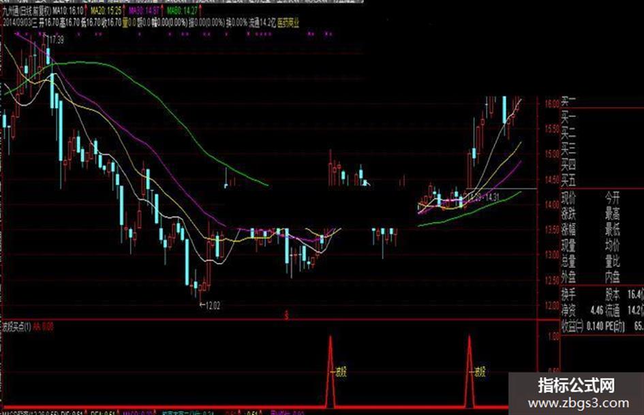
Task: Click the 涨跌 field label
Action: click(568, 214)
